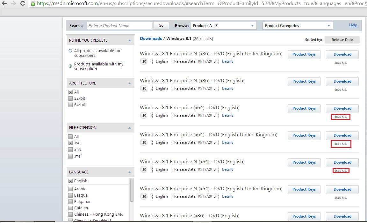Go to Downloads breadcrumb link
The height and width of the screenshot is (223, 367).
pos(151,39)
